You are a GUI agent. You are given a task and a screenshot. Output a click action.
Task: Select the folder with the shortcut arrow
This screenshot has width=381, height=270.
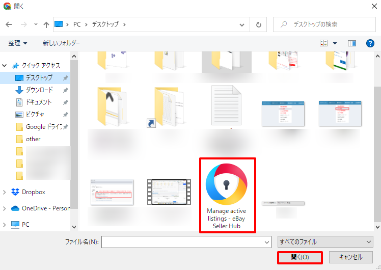click(166, 107)
